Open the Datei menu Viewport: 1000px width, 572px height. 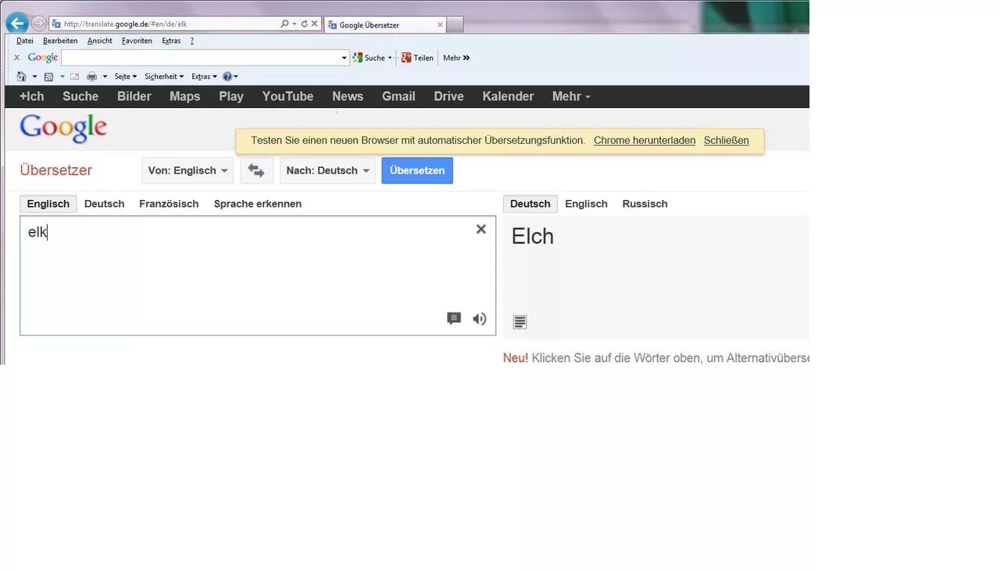coord(25,41)
